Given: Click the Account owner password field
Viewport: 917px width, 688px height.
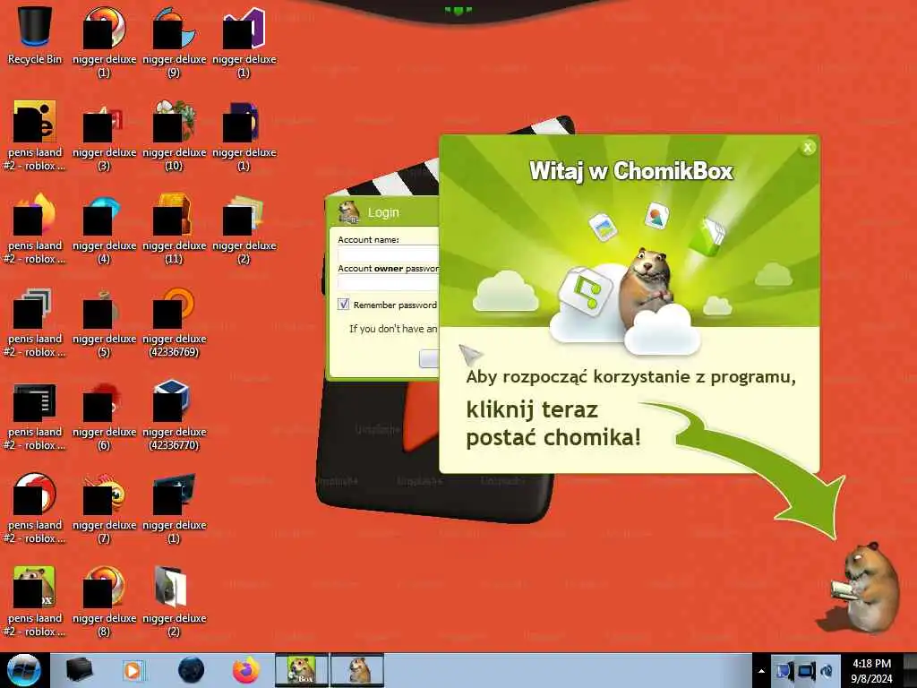Looking at the screenshot, I should (388, 283).
